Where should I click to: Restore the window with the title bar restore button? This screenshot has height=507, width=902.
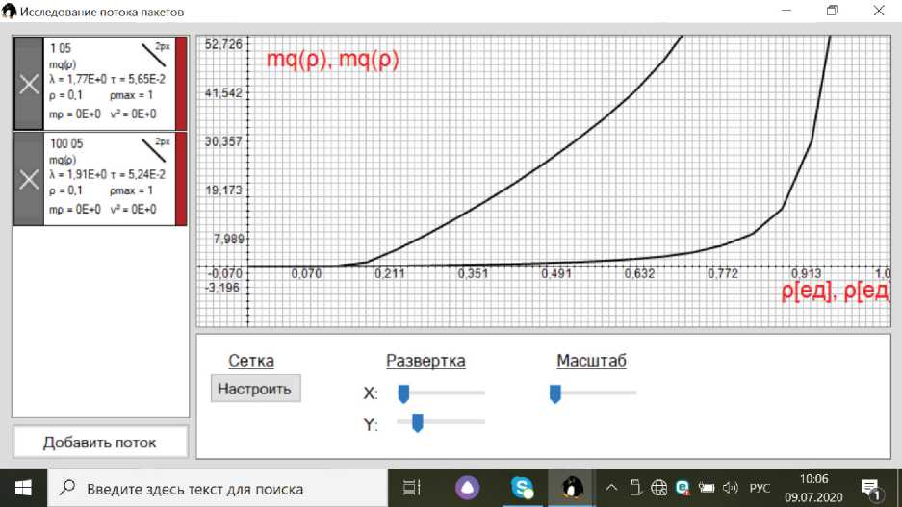pyautogui.click(x=832, y=11)
